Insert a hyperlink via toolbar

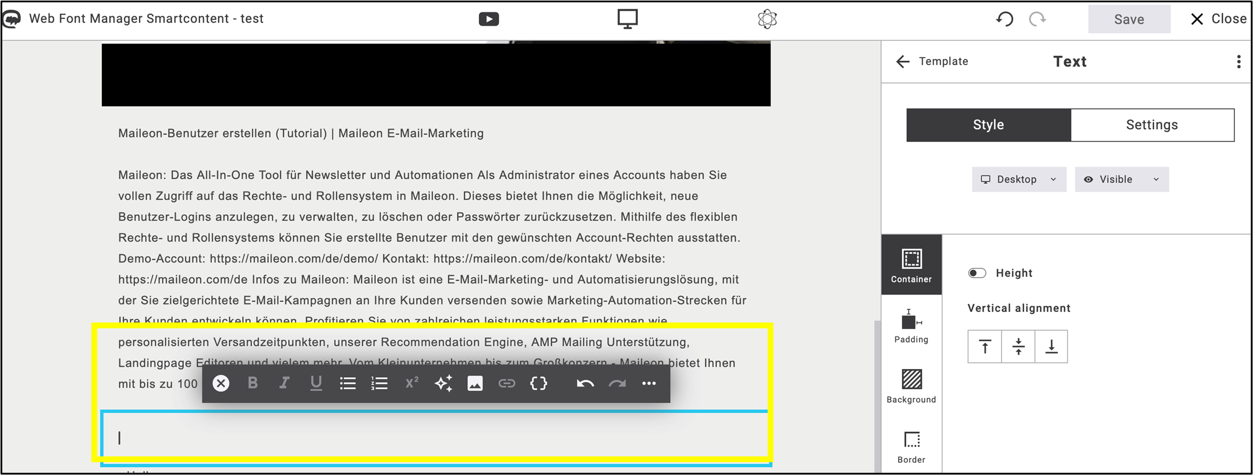click(507, 383)
